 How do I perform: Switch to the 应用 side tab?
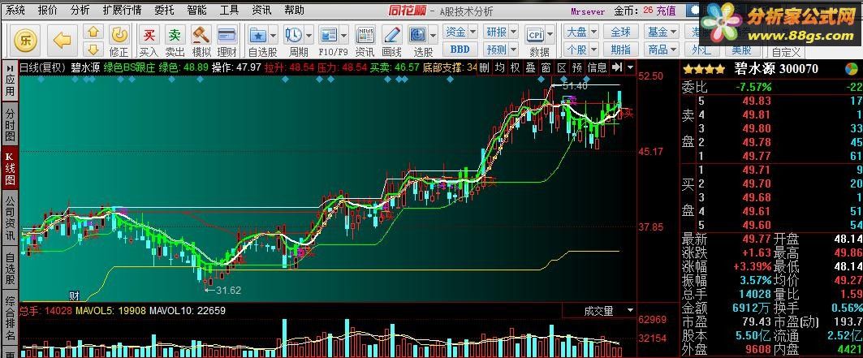point(10,81)
